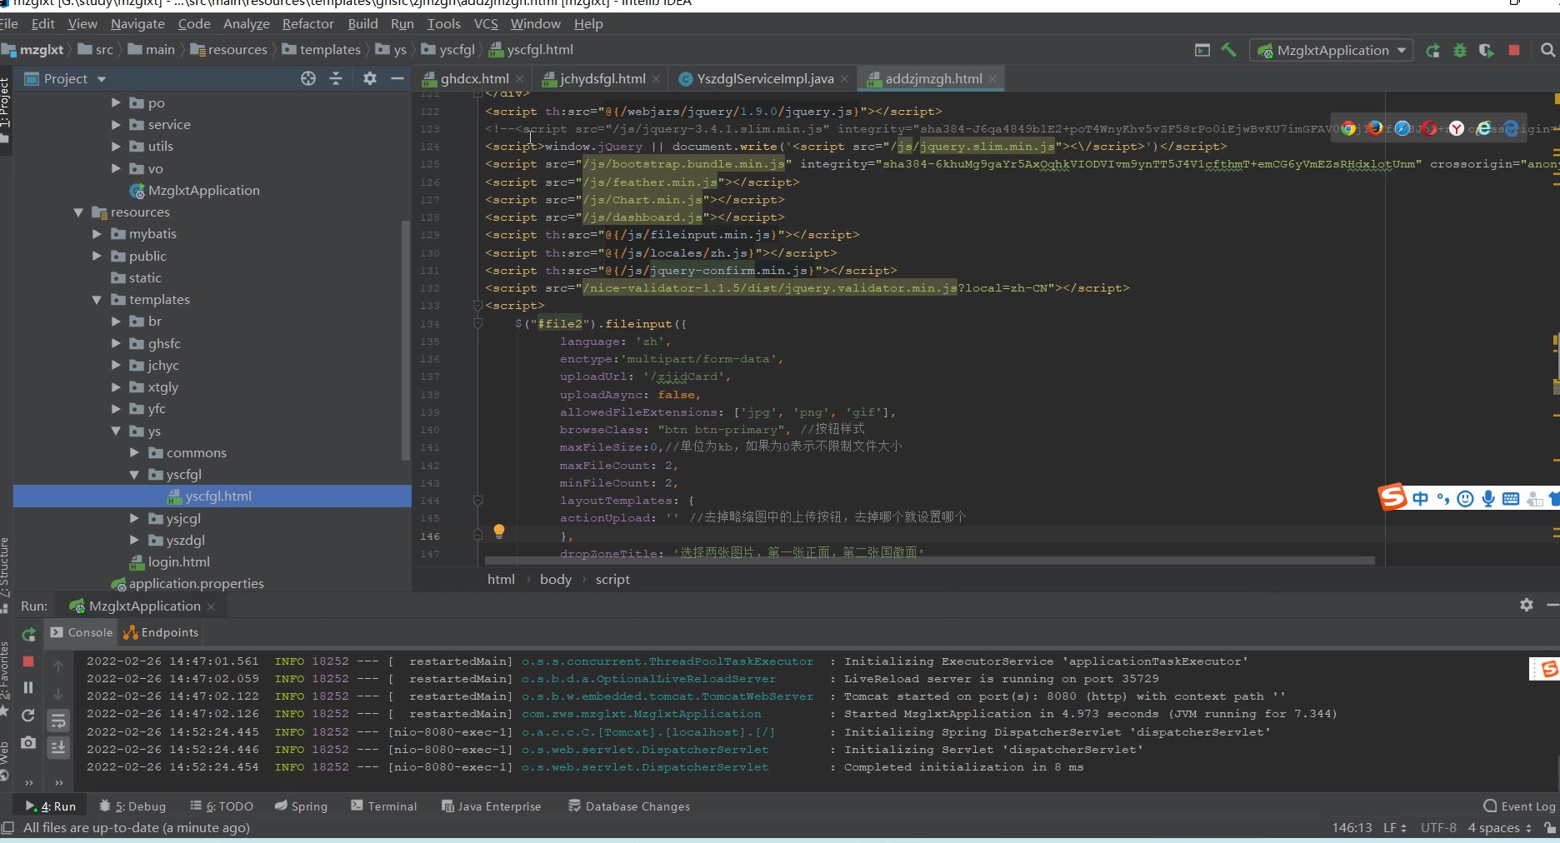Preview in Internet Explorer icon

(x=1483, y=128)
